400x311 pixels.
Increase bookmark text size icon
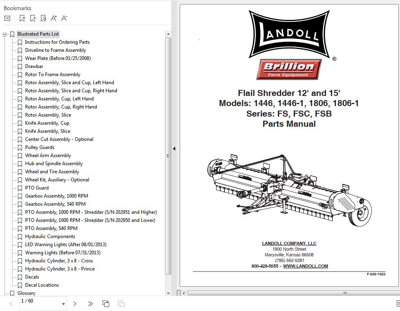click(54, 18)
